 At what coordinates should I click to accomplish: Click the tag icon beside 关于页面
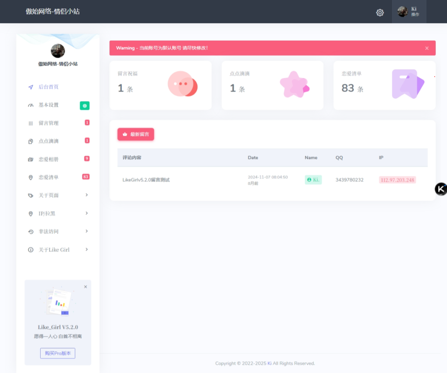31,195
